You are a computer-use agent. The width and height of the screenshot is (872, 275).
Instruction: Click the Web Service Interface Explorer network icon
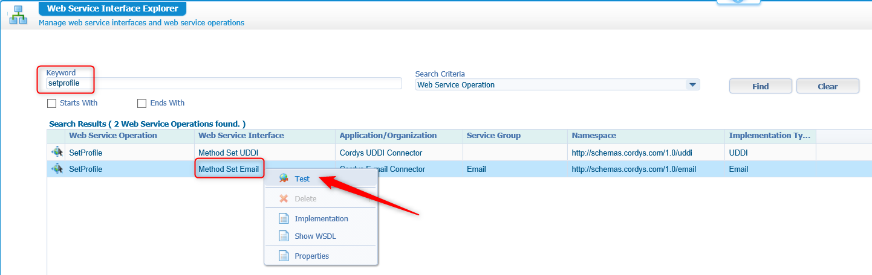coord(18,14)
